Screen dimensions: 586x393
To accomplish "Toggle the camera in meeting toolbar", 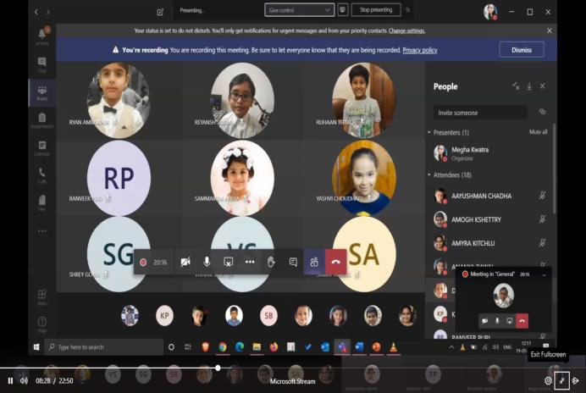I will pyautogui.click(x=185, y=262).
